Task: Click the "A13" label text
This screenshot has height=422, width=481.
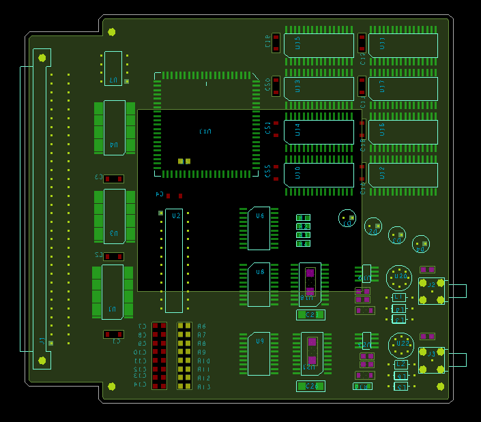Action: 204,387
